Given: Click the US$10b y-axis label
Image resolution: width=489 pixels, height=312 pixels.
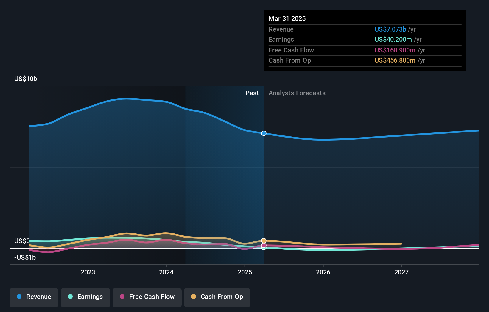Looking at the screenshot, I should tap(26, 79).
